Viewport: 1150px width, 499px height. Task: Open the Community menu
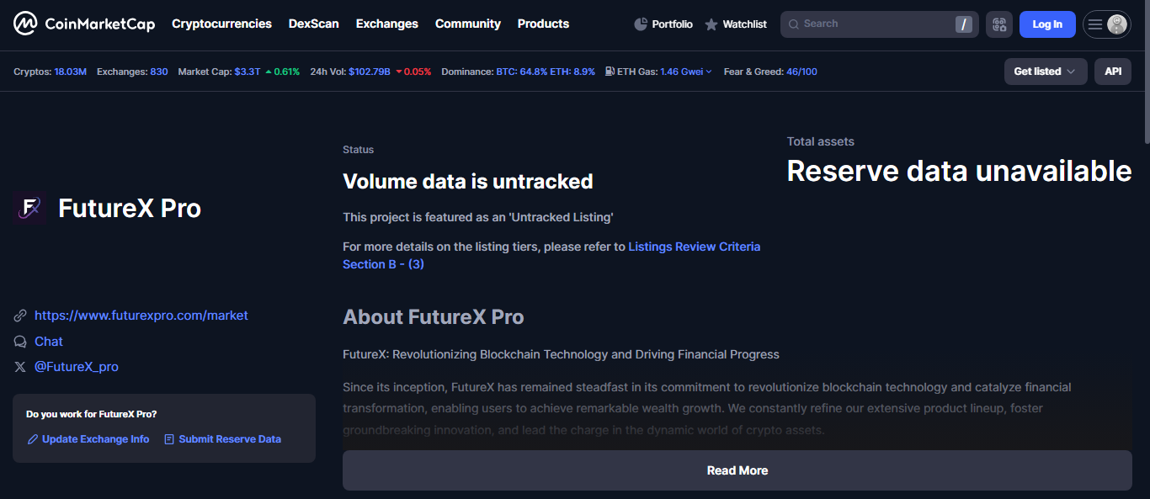tap(468, 24)
